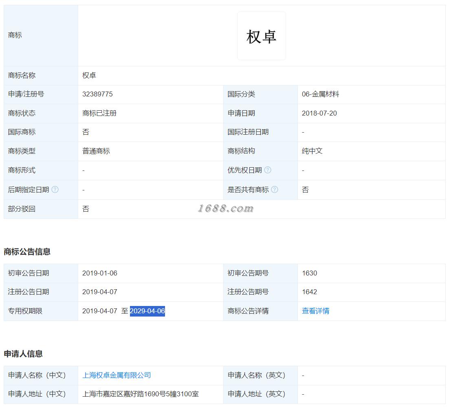Click the 初审公告期号 label cell
The image size is (451, 415).
261,273
